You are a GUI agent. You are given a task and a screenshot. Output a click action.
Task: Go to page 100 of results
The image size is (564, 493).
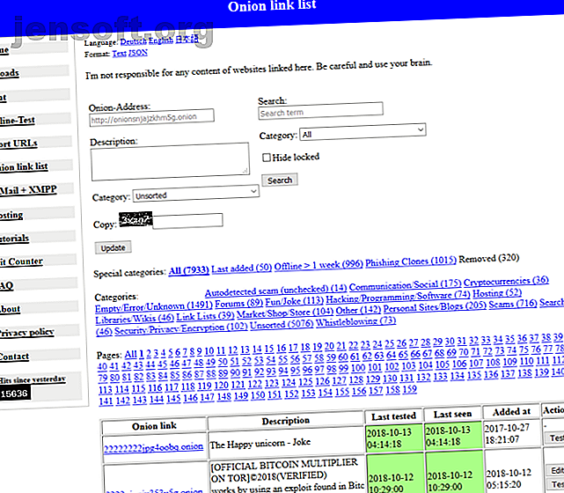click(x=358, y=368)
